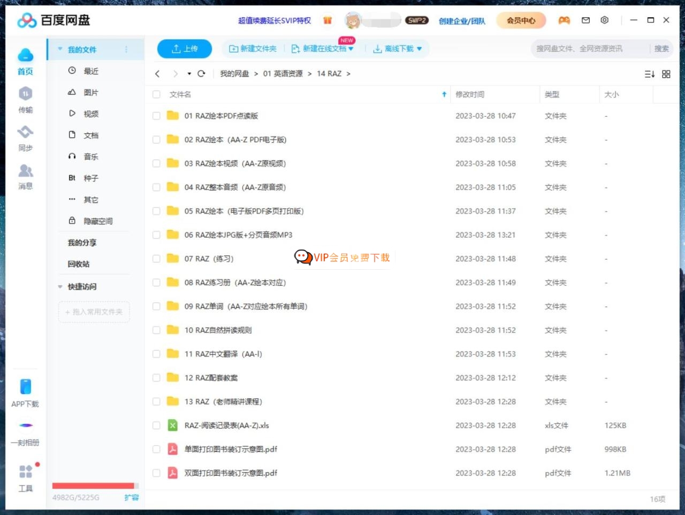
Task: Click the gift box icon in header
Action: [x=328, y=20]
